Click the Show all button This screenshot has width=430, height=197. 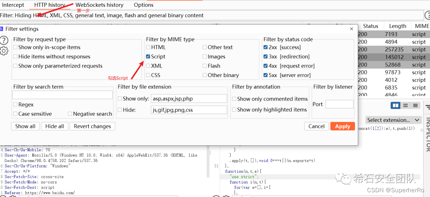(x=25, y=126)
